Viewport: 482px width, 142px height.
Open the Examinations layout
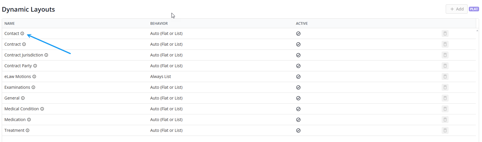tap(17, 87)
